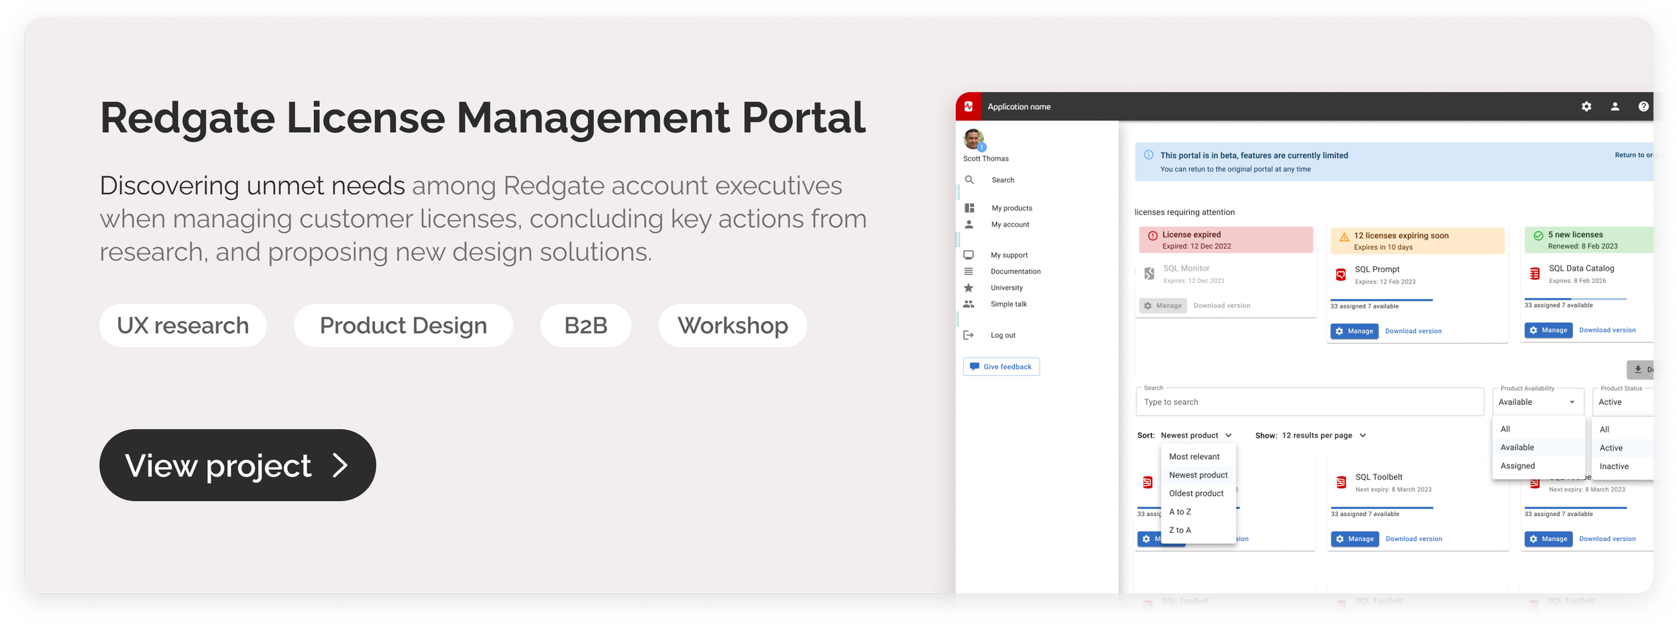
Task: Open Documentation in sidebar
Action: click(1016, 271)
